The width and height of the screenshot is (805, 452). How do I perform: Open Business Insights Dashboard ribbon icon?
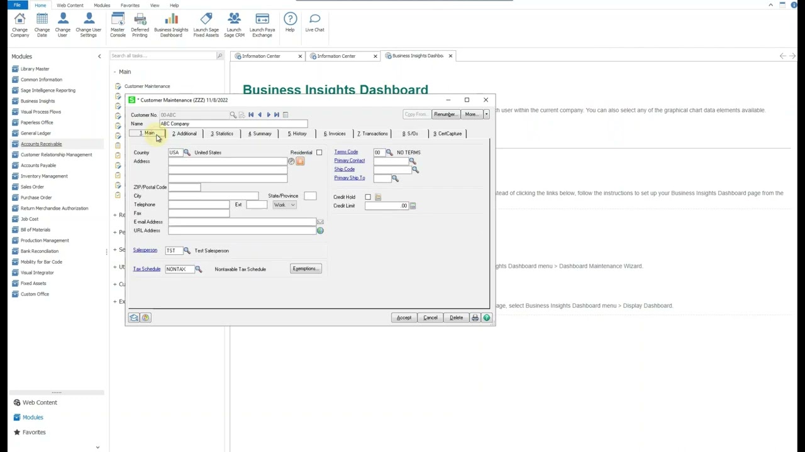(171, 25)
